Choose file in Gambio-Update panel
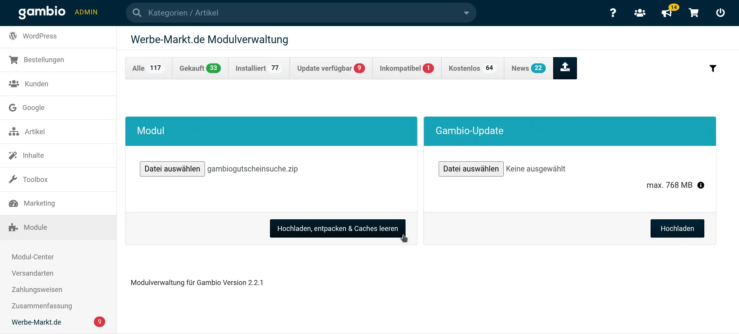The width and height of the screenshot is (739, 334). tap(471, 169)
